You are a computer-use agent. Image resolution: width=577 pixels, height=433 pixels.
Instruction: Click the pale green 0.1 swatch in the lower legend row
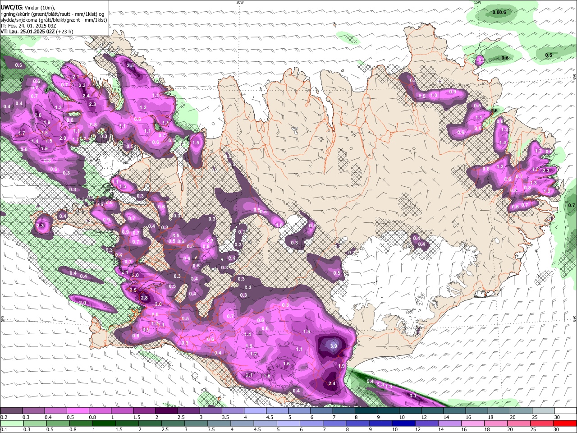pos(12,424)
